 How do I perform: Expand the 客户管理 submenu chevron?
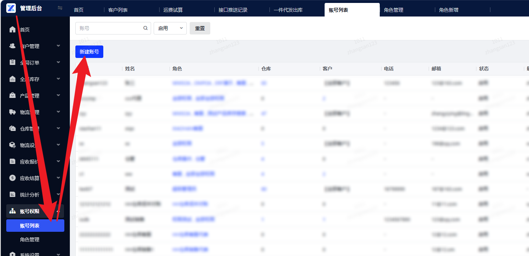tap(58, 46)
